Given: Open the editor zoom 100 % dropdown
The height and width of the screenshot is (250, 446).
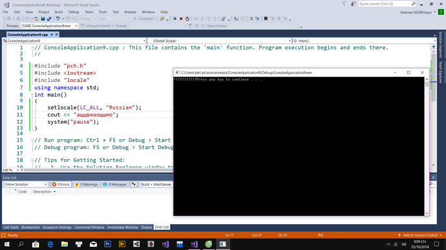Looking at the screenshot, I should click(x=10, y=170).
